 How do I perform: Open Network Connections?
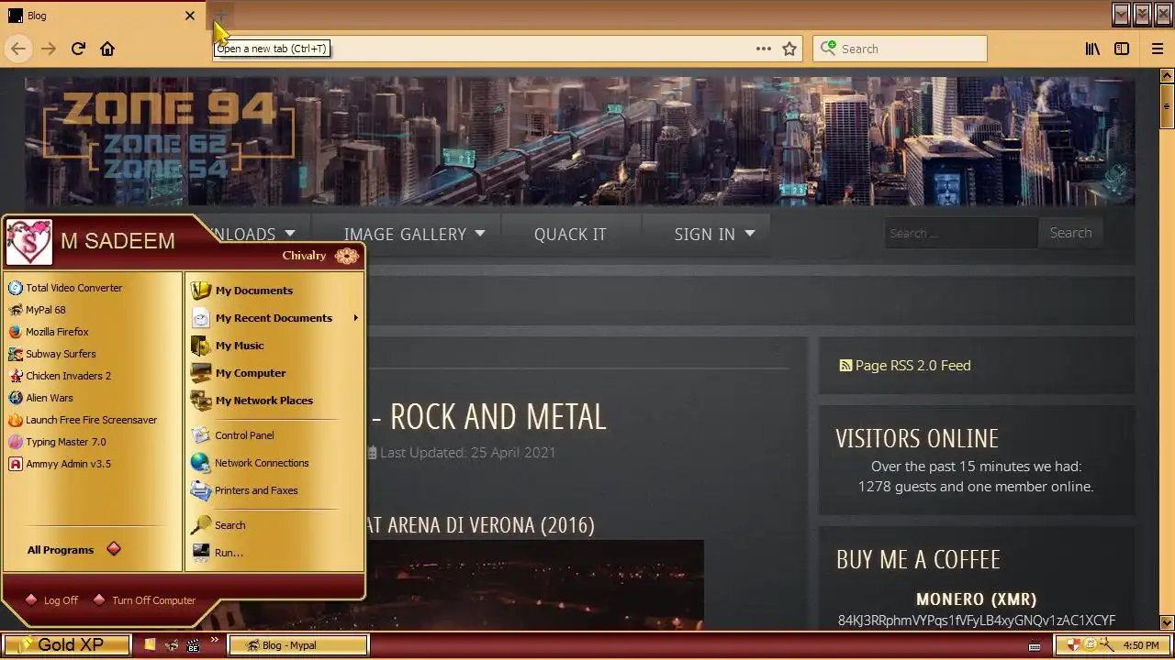point(250,463)
